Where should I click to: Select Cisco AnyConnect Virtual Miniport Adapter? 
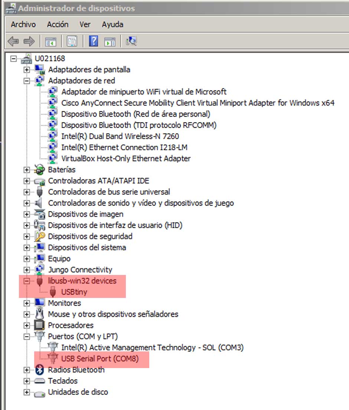pyautogui.click(x=198, y=103)
